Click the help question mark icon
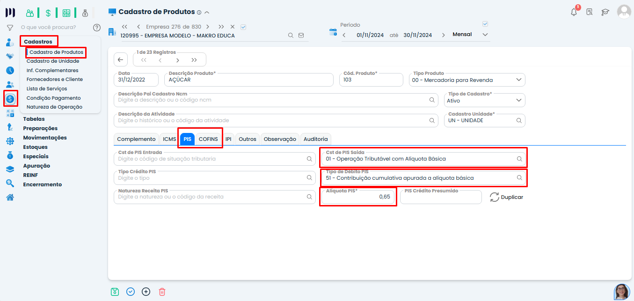634x301 pixels. click(97, 28)
